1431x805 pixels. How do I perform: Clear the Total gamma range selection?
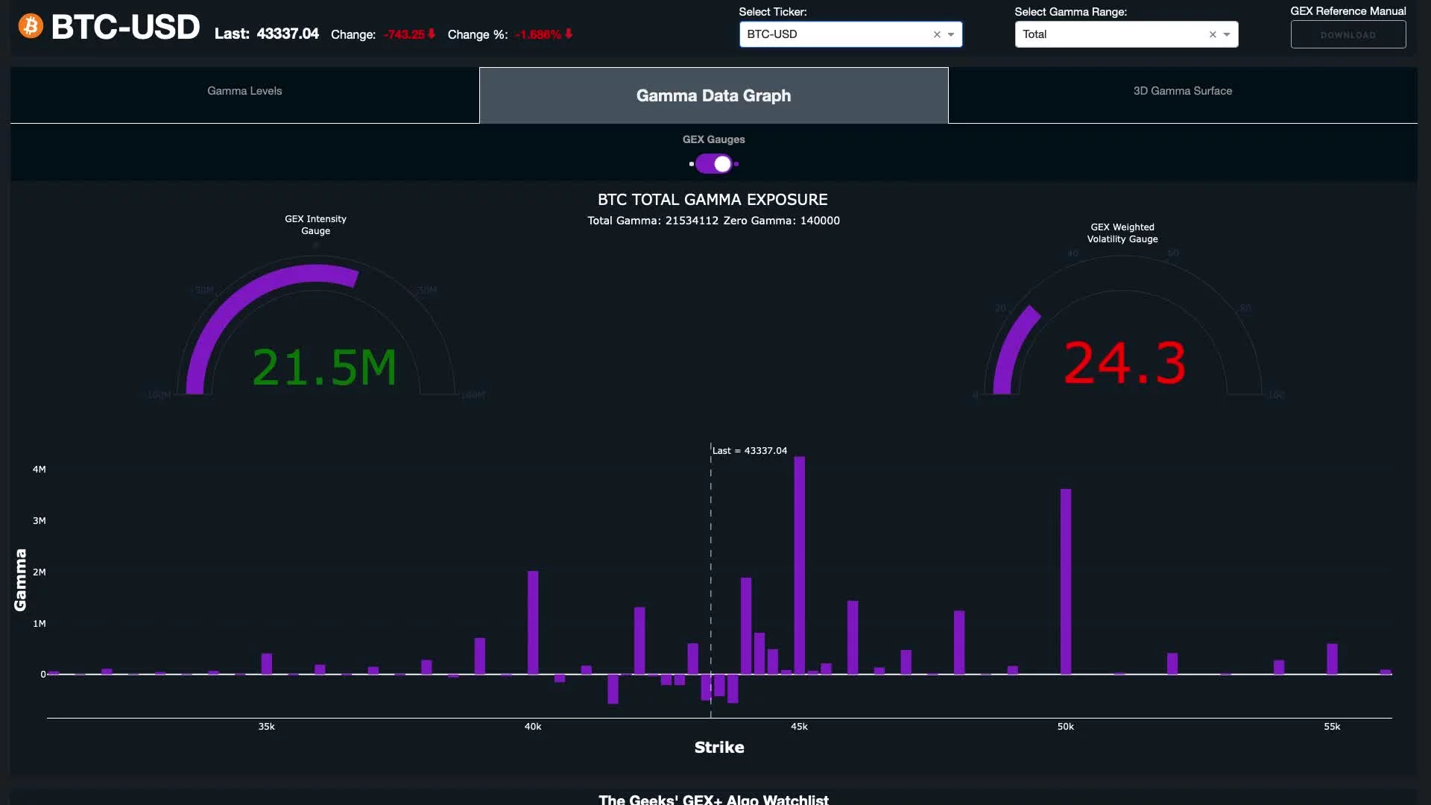(1213, 34)
